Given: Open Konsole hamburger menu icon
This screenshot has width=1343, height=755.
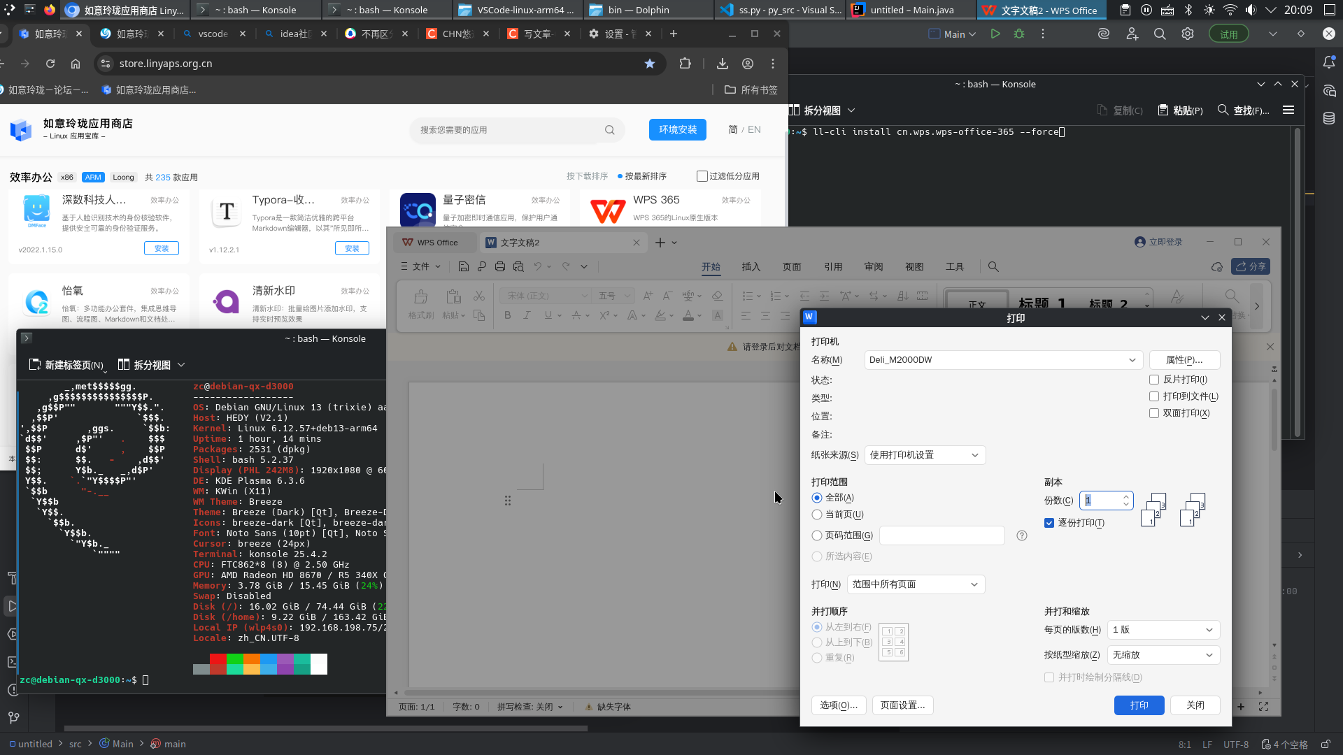Looking at the screenshot, I should point(1288,110).
